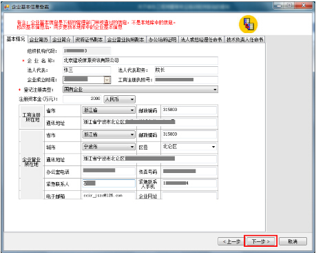Click 企业营业所在地 通讯地址 field
The height and width of the screenshot is (253, 316).
pos(149,159)
